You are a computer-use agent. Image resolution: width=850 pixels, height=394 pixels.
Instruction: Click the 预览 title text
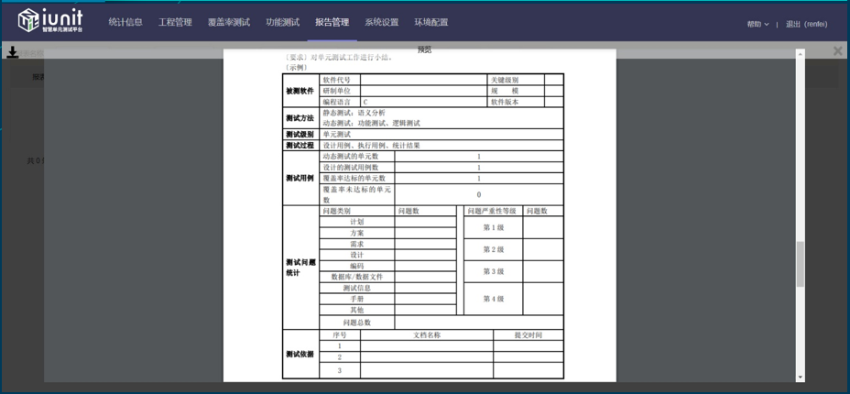pyautogui.click(x=424, y=49)
